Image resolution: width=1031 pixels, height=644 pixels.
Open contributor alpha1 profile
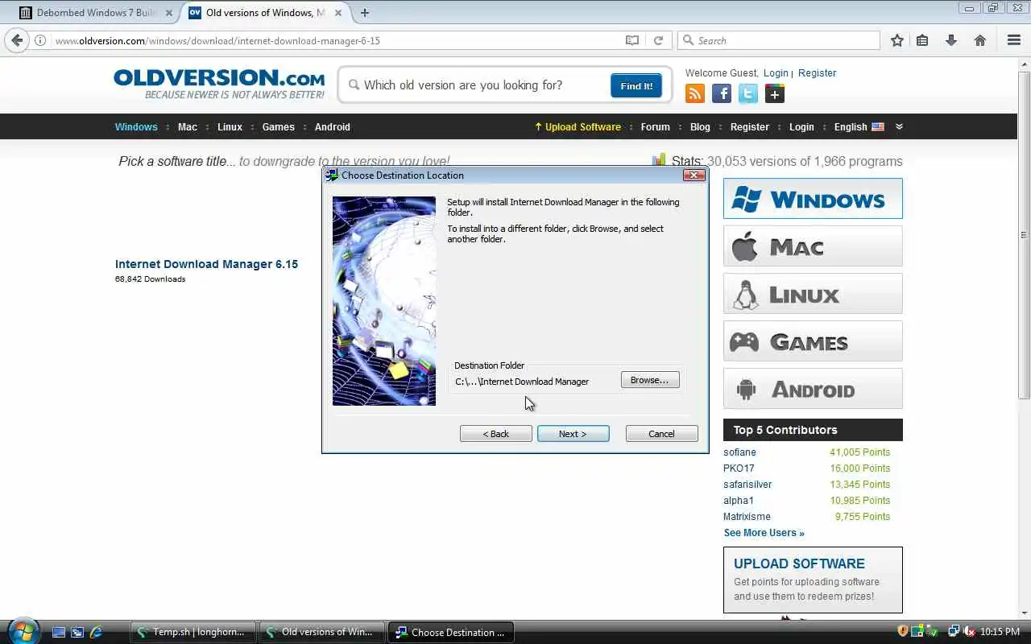pos(739,501)
